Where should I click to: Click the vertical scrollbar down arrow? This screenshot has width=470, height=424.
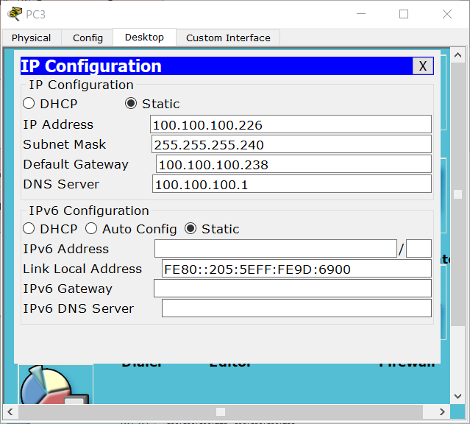tap(457, 396)
